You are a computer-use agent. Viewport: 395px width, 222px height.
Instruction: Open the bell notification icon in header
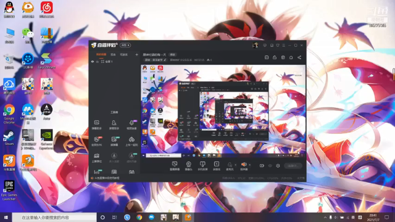coord(291,57)
